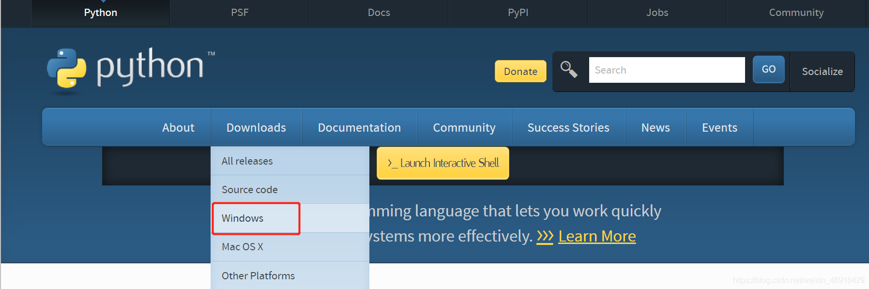Click into the Search text field
Viewport: 869px width, 289px height.
(x=667, y=70)
